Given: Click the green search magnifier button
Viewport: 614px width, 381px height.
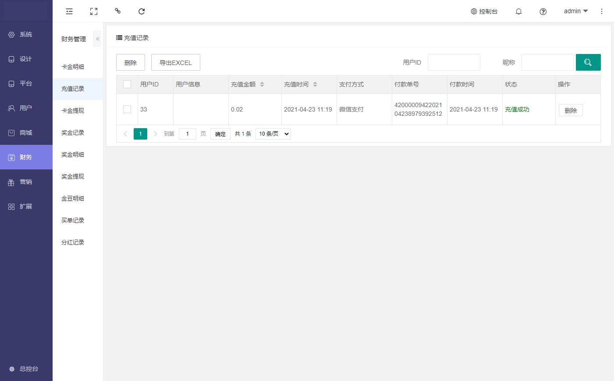Looking at the screenshot, I should coord(588,62).
